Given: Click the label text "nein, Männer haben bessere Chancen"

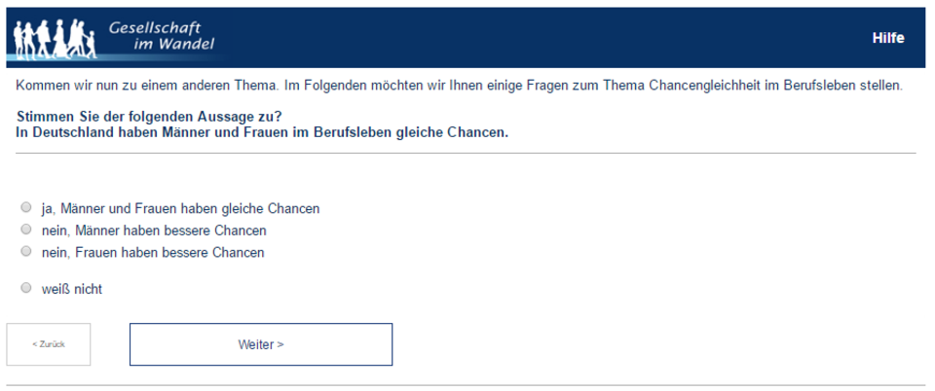Looking at the screenshot, I should [x=154, y=231].
